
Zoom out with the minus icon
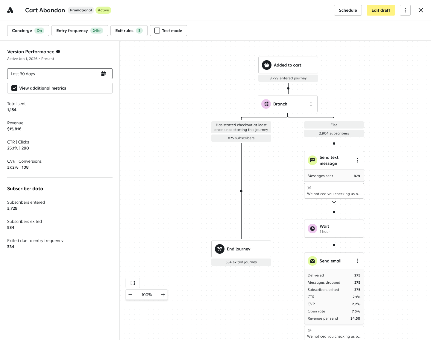130,294
